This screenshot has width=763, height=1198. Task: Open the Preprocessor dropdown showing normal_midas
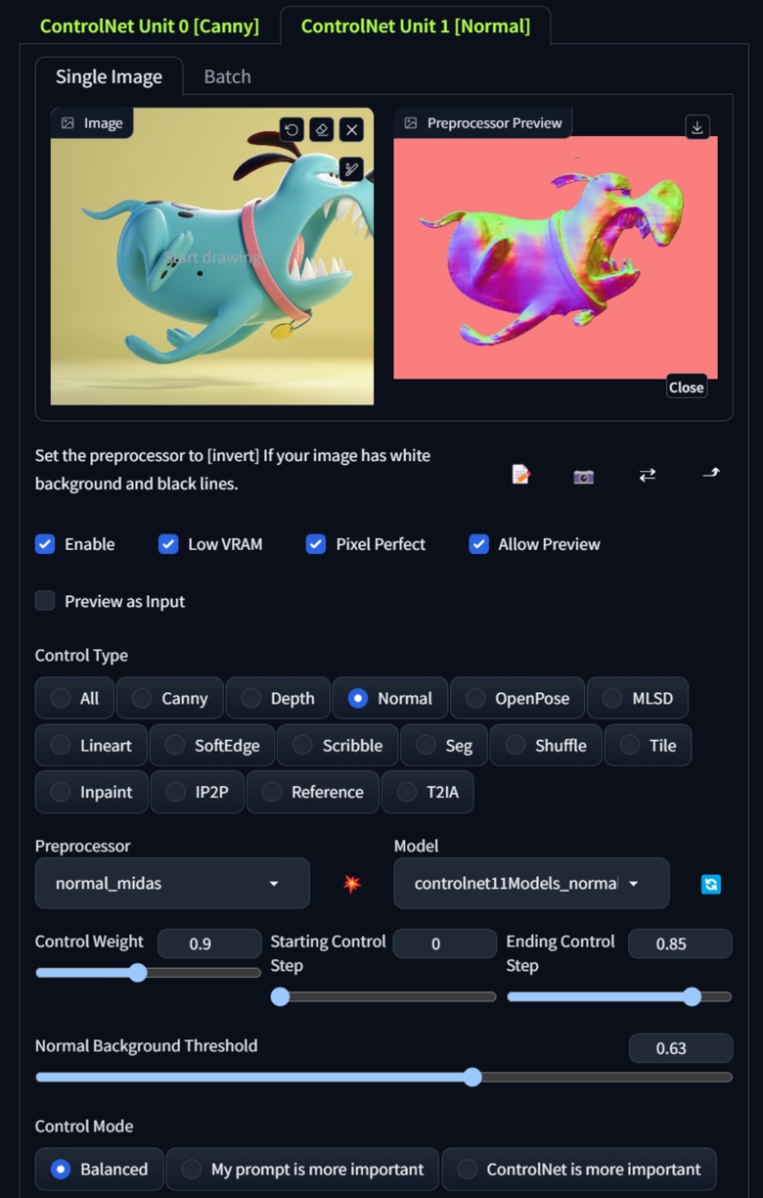coord(172,883)
